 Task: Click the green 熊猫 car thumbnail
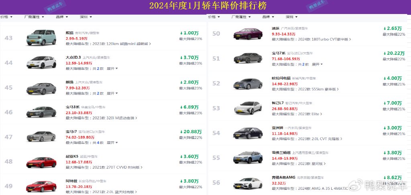41,38
